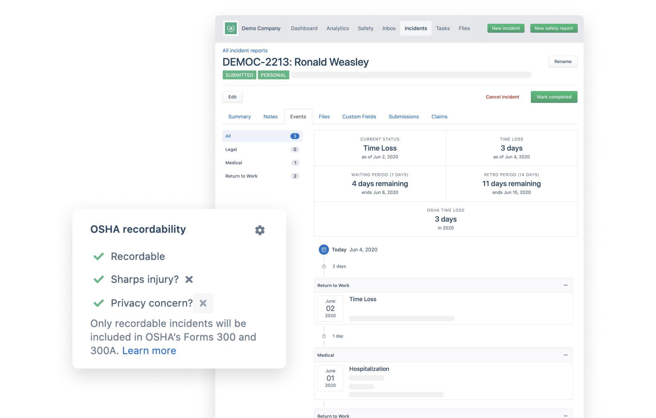Clear Privacy concern using X icon
This screenshot has height=418, width=656.
pos(203,303)
